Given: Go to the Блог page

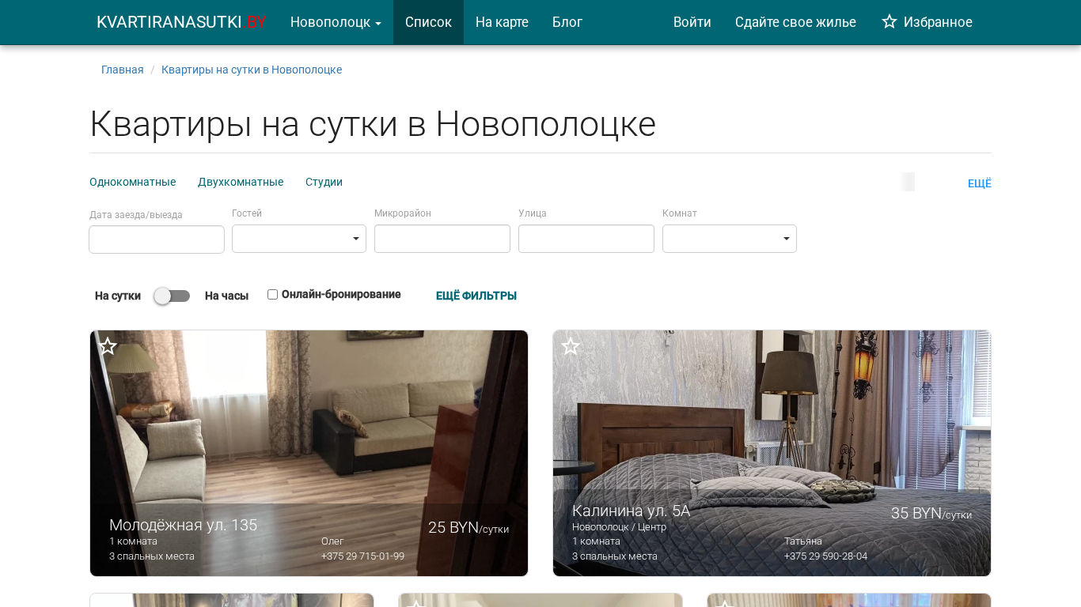Looking at the screenshot, I should click(x=567, y=22).
